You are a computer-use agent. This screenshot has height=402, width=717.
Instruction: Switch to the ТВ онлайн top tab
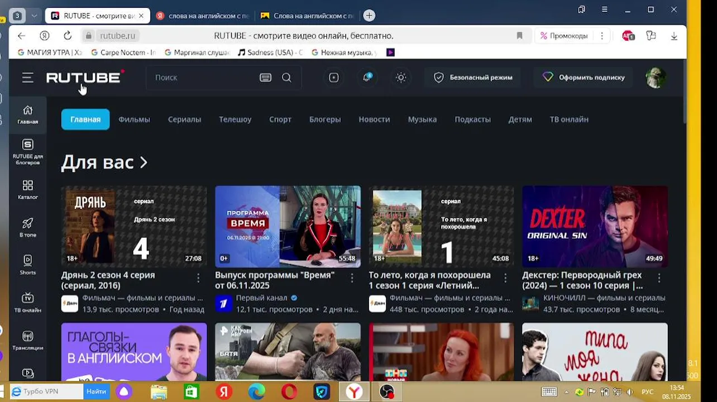tap(569, 119)
